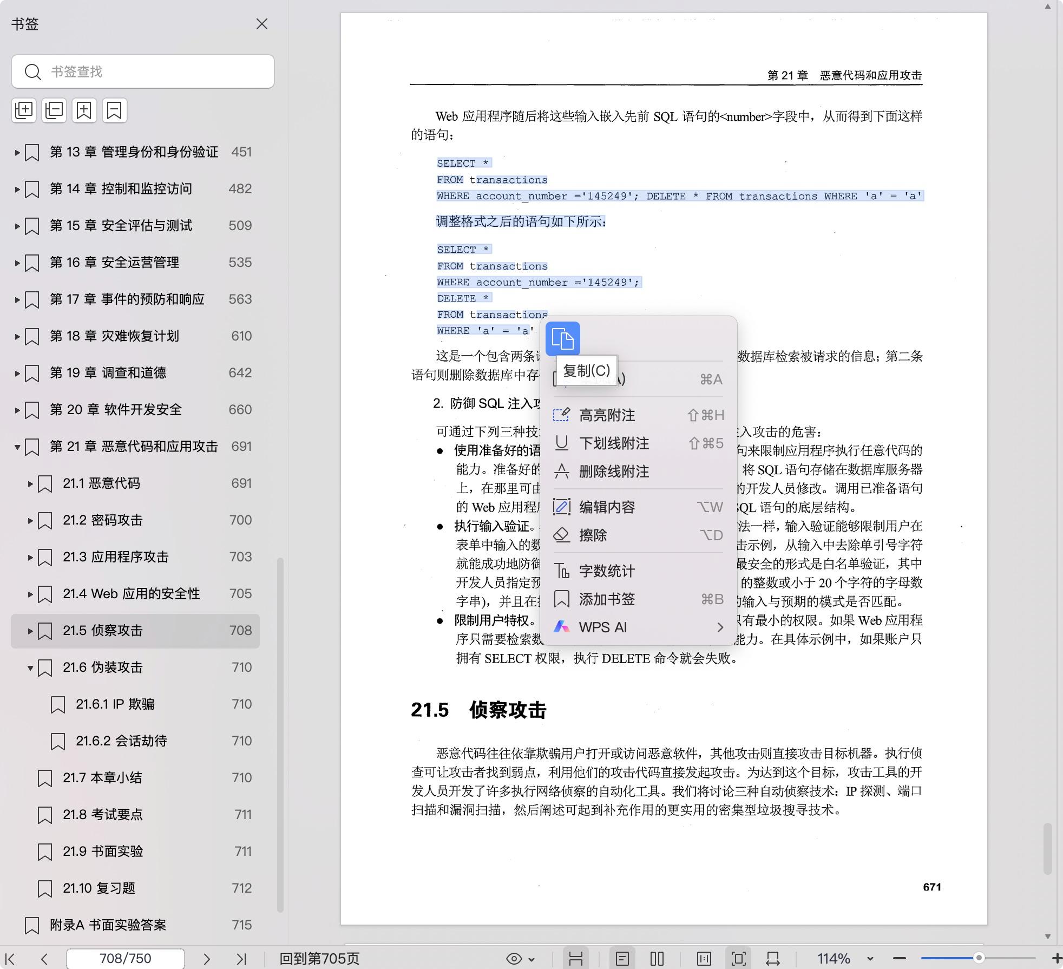Close the bookmarks panel
The width and height of the screenshot is (1063, 969).
point(262,24)
